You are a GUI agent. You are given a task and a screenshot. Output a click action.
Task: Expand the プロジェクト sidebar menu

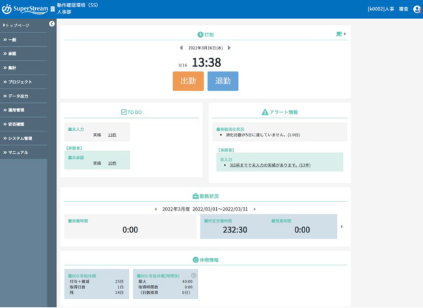click(23, 82)
